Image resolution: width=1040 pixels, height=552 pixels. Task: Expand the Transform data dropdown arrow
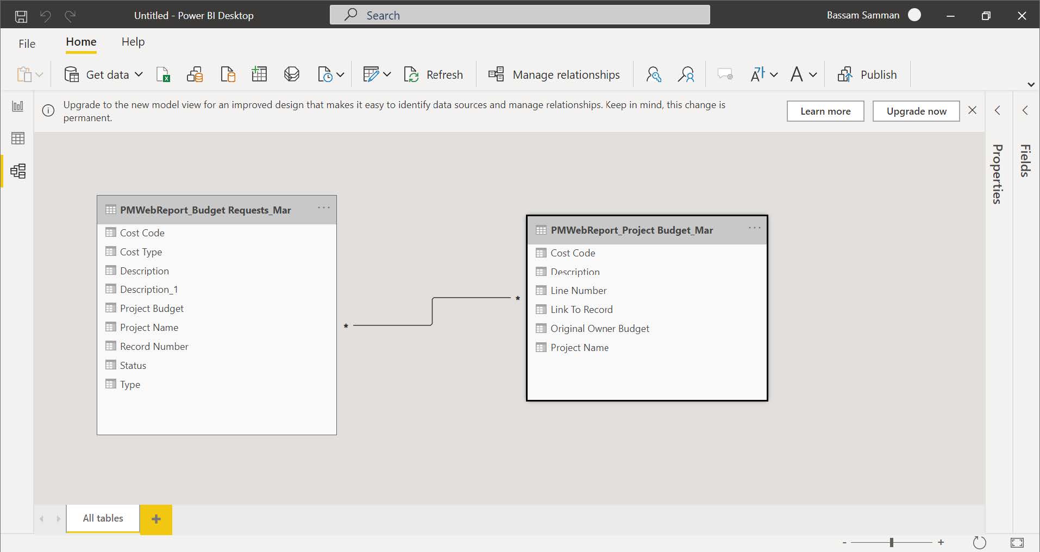387,74
